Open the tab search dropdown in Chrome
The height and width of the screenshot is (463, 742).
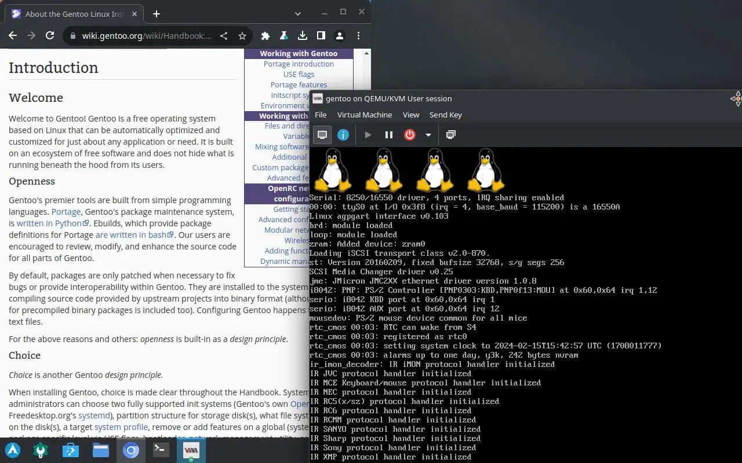pyautogui.click(x=298, y=14)
